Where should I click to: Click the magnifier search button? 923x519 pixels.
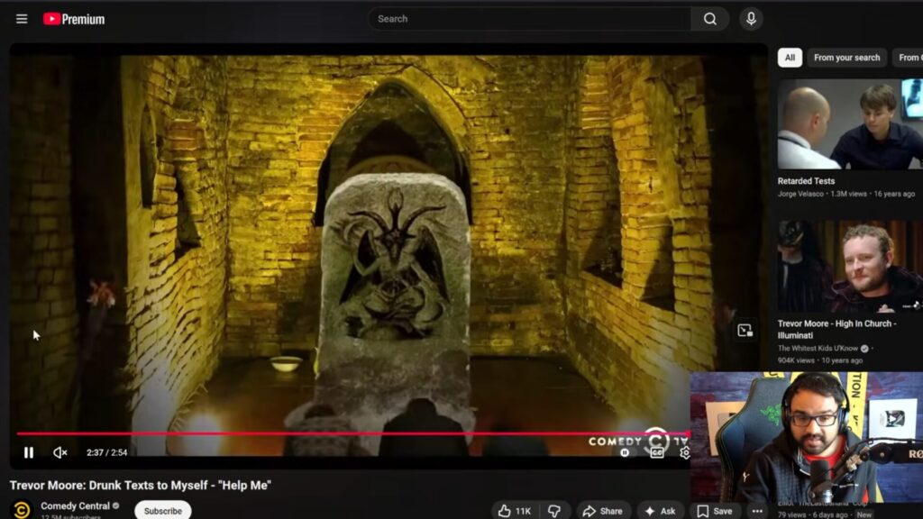point(709,19)
